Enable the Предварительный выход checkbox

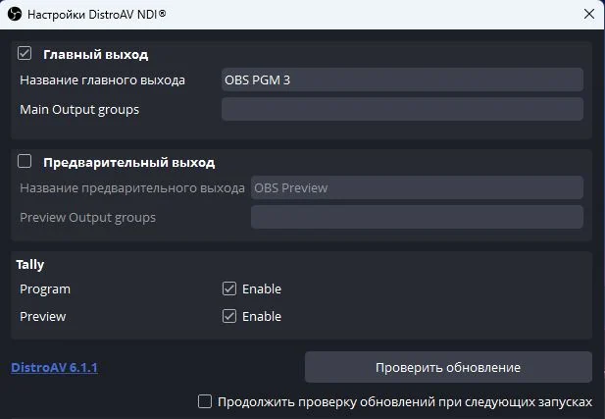tap(25, 161)
